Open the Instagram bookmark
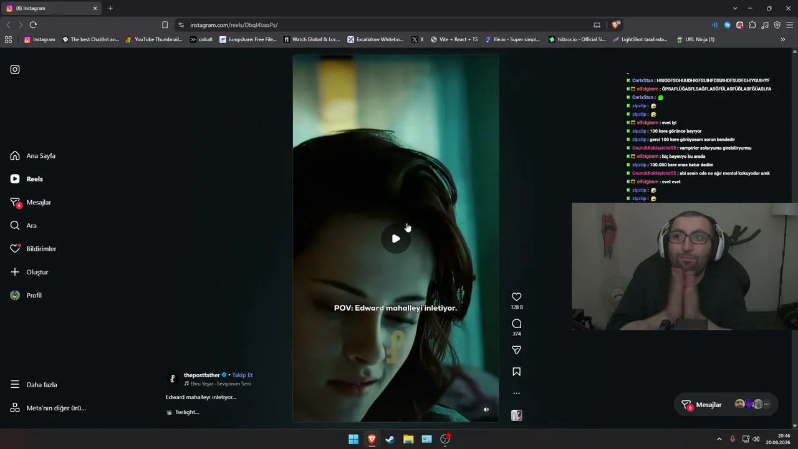Image resolution: width=798 pixels, height=449 pixels. pyautogui.click(x=40, y=39)
